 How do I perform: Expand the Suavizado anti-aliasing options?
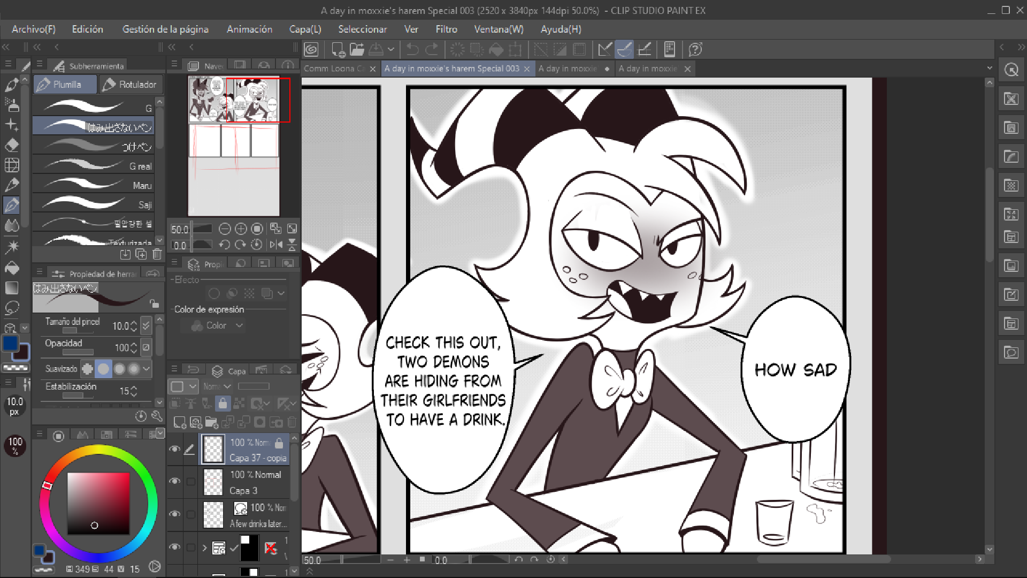pos(146,369)
